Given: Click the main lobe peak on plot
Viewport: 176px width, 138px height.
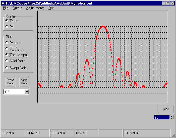Looking at the screenshot, I should (x=103, y=27).
